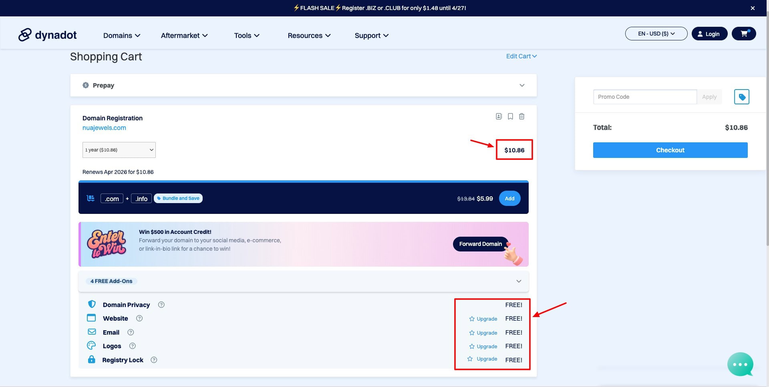
Task: Open the registration term dropdown
Action: [x=119, y=150]
